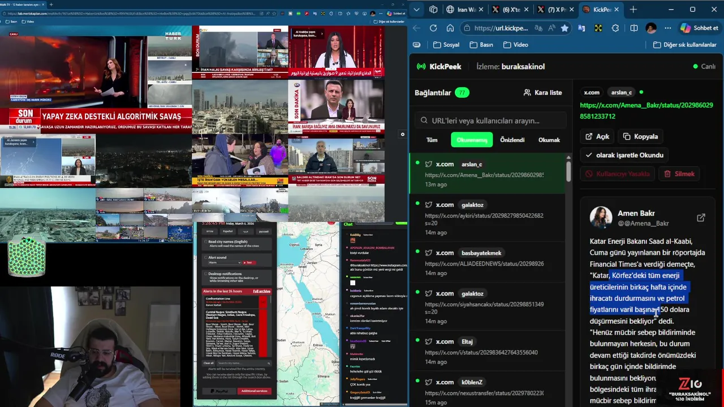Toggle the favorites star for this page
The image size is (724, 407).
(564, 28)
